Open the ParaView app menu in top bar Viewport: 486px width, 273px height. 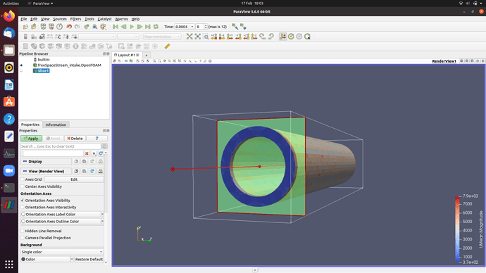click(x=40, y=4)
